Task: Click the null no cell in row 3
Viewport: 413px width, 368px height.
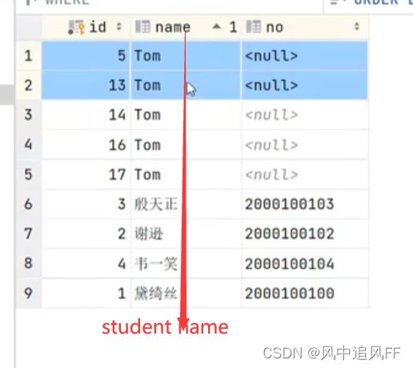Action: tap(304, 115)
